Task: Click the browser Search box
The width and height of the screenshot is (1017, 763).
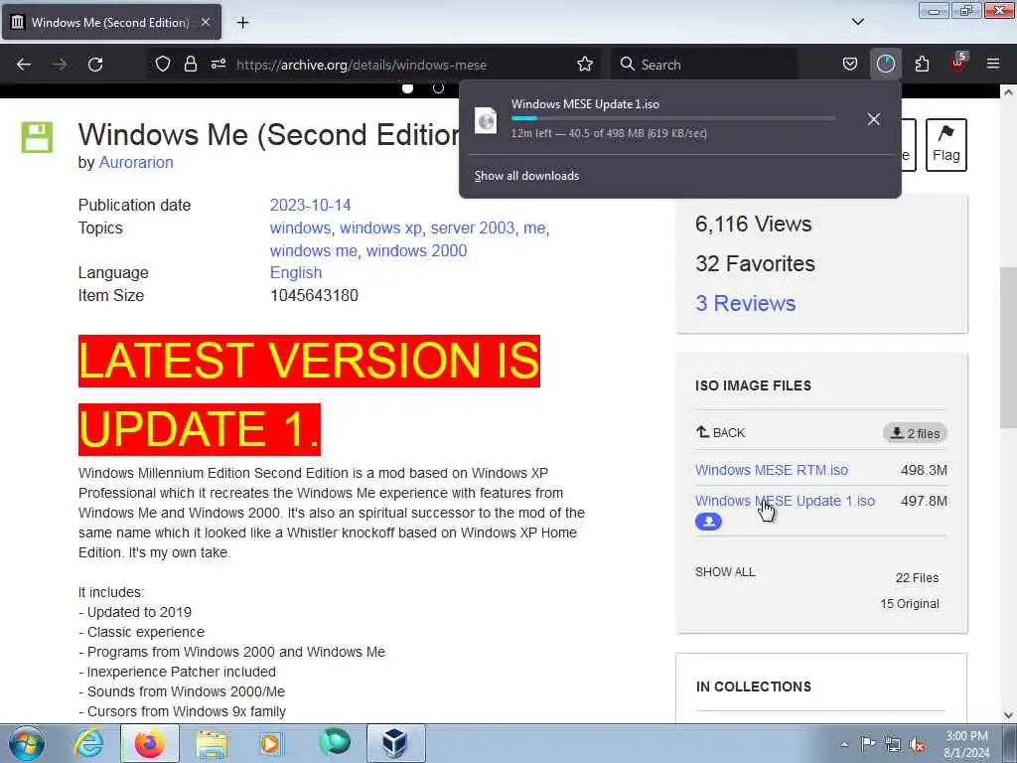Action: (704, 65)
